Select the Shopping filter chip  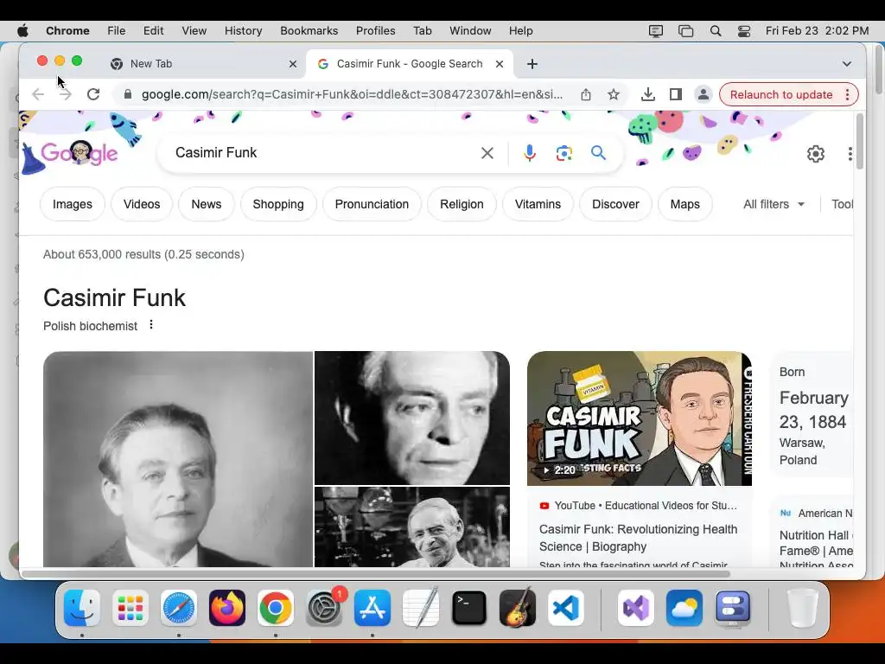tap(278, 204)
